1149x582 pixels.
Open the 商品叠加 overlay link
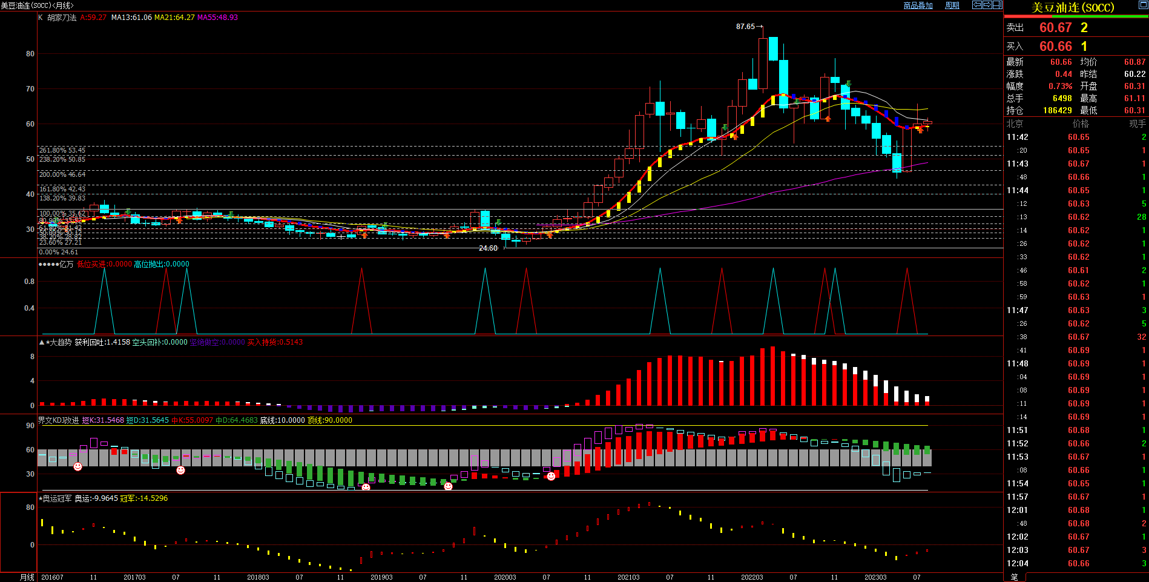[x=918, y=5]
